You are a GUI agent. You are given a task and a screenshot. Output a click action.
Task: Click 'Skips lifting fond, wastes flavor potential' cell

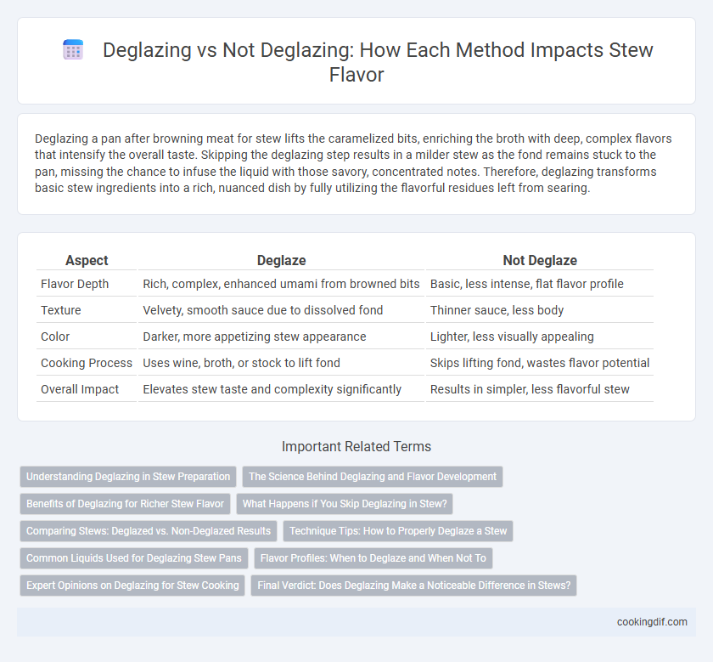[540, 363]
